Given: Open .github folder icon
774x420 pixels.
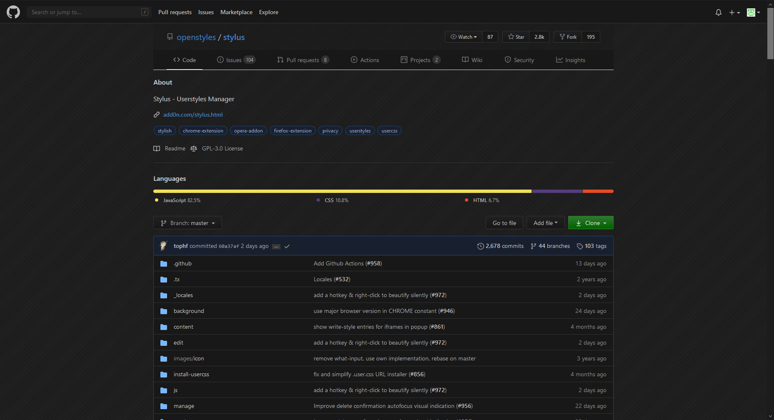Looking at the screenshot, I should coord(164,264).
